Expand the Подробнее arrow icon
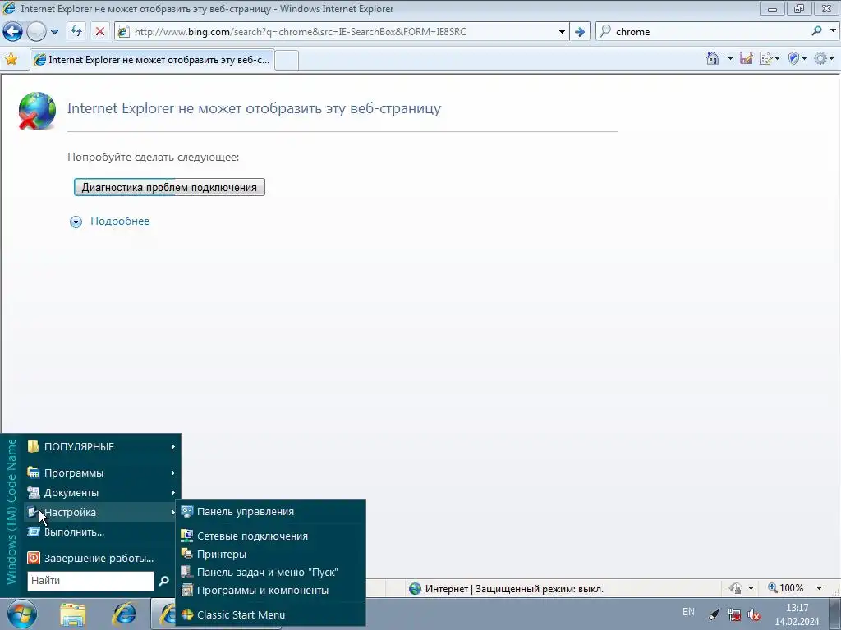The height and width of the screenshot is (630, 841). [x=76, y=221]
